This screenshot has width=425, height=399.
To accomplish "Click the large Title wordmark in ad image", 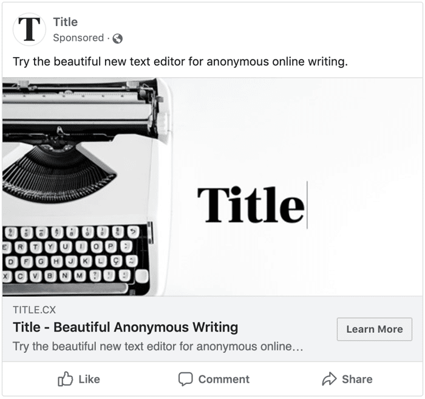I will pyautogui.click(x=251, y=205).
